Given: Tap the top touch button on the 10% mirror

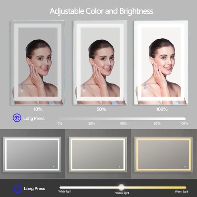Looking at the screenshot, I should pos(22,85).
